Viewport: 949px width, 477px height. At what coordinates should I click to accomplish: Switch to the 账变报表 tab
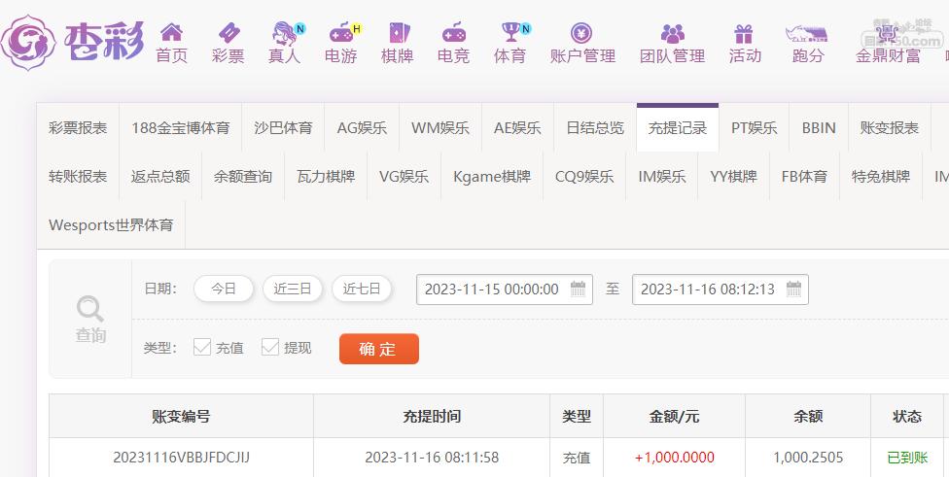[x=889, y=127]
